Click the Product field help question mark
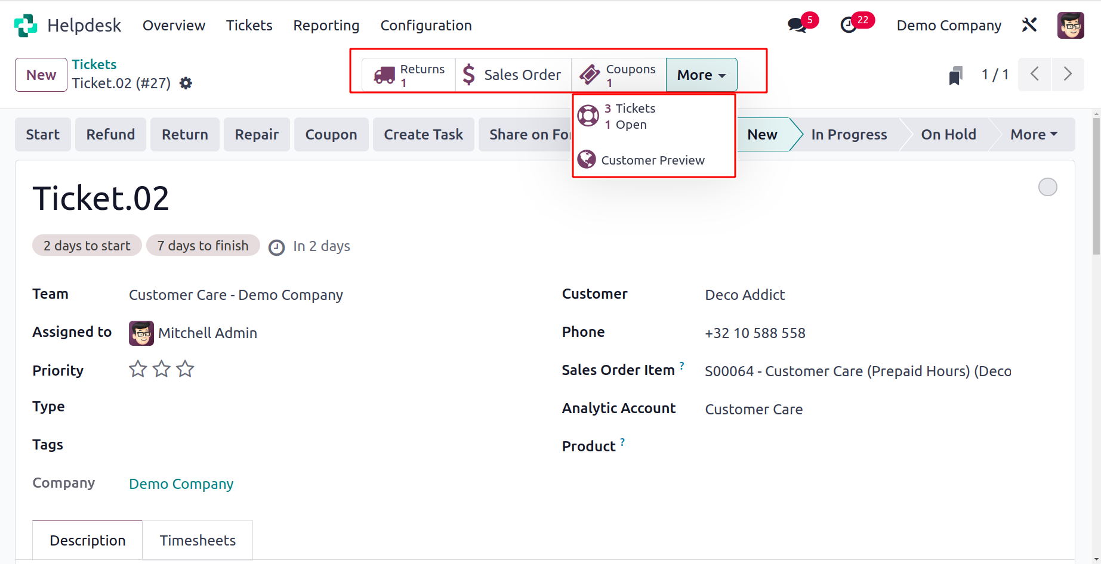The image size is (1101, 564). [x=622, y=442]
